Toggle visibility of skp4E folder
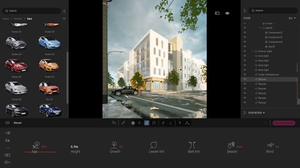The image size is (300, 168). point(245,28)
